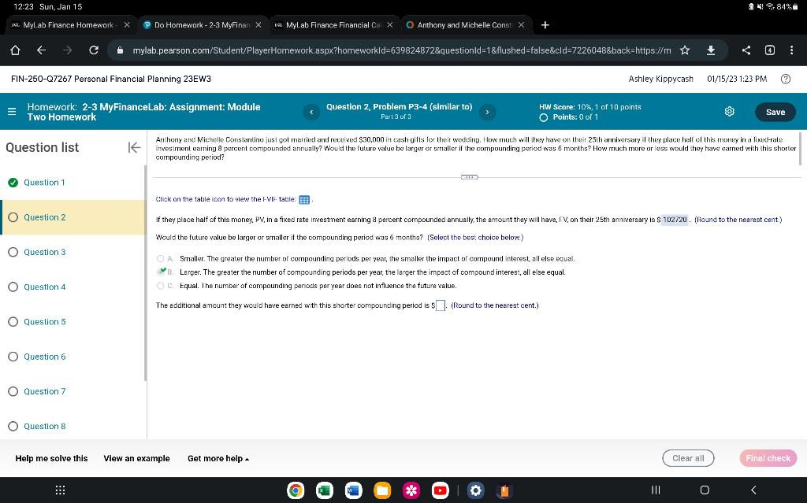Viewport: 807px width, 503px height.
Task: Open Question 1 in the list
Action: (x=44, y=183)
